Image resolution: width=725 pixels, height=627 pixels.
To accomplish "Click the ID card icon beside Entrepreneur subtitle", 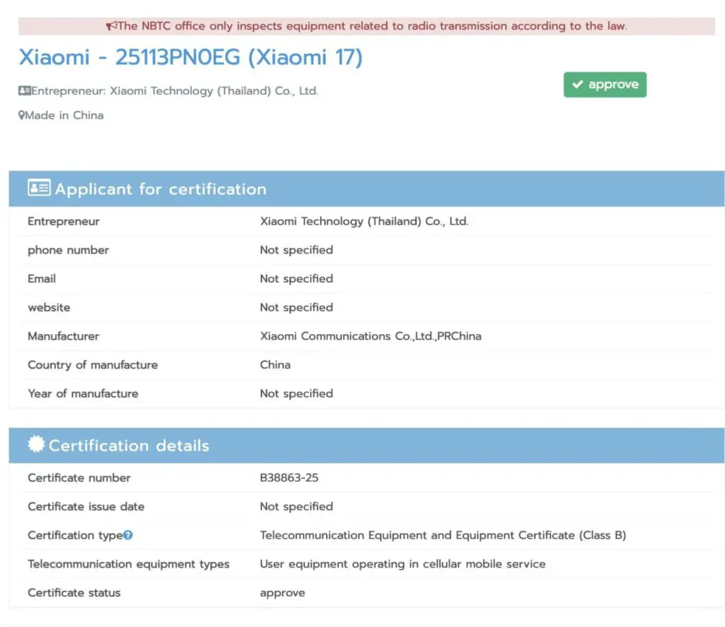I will coord(24,91).
